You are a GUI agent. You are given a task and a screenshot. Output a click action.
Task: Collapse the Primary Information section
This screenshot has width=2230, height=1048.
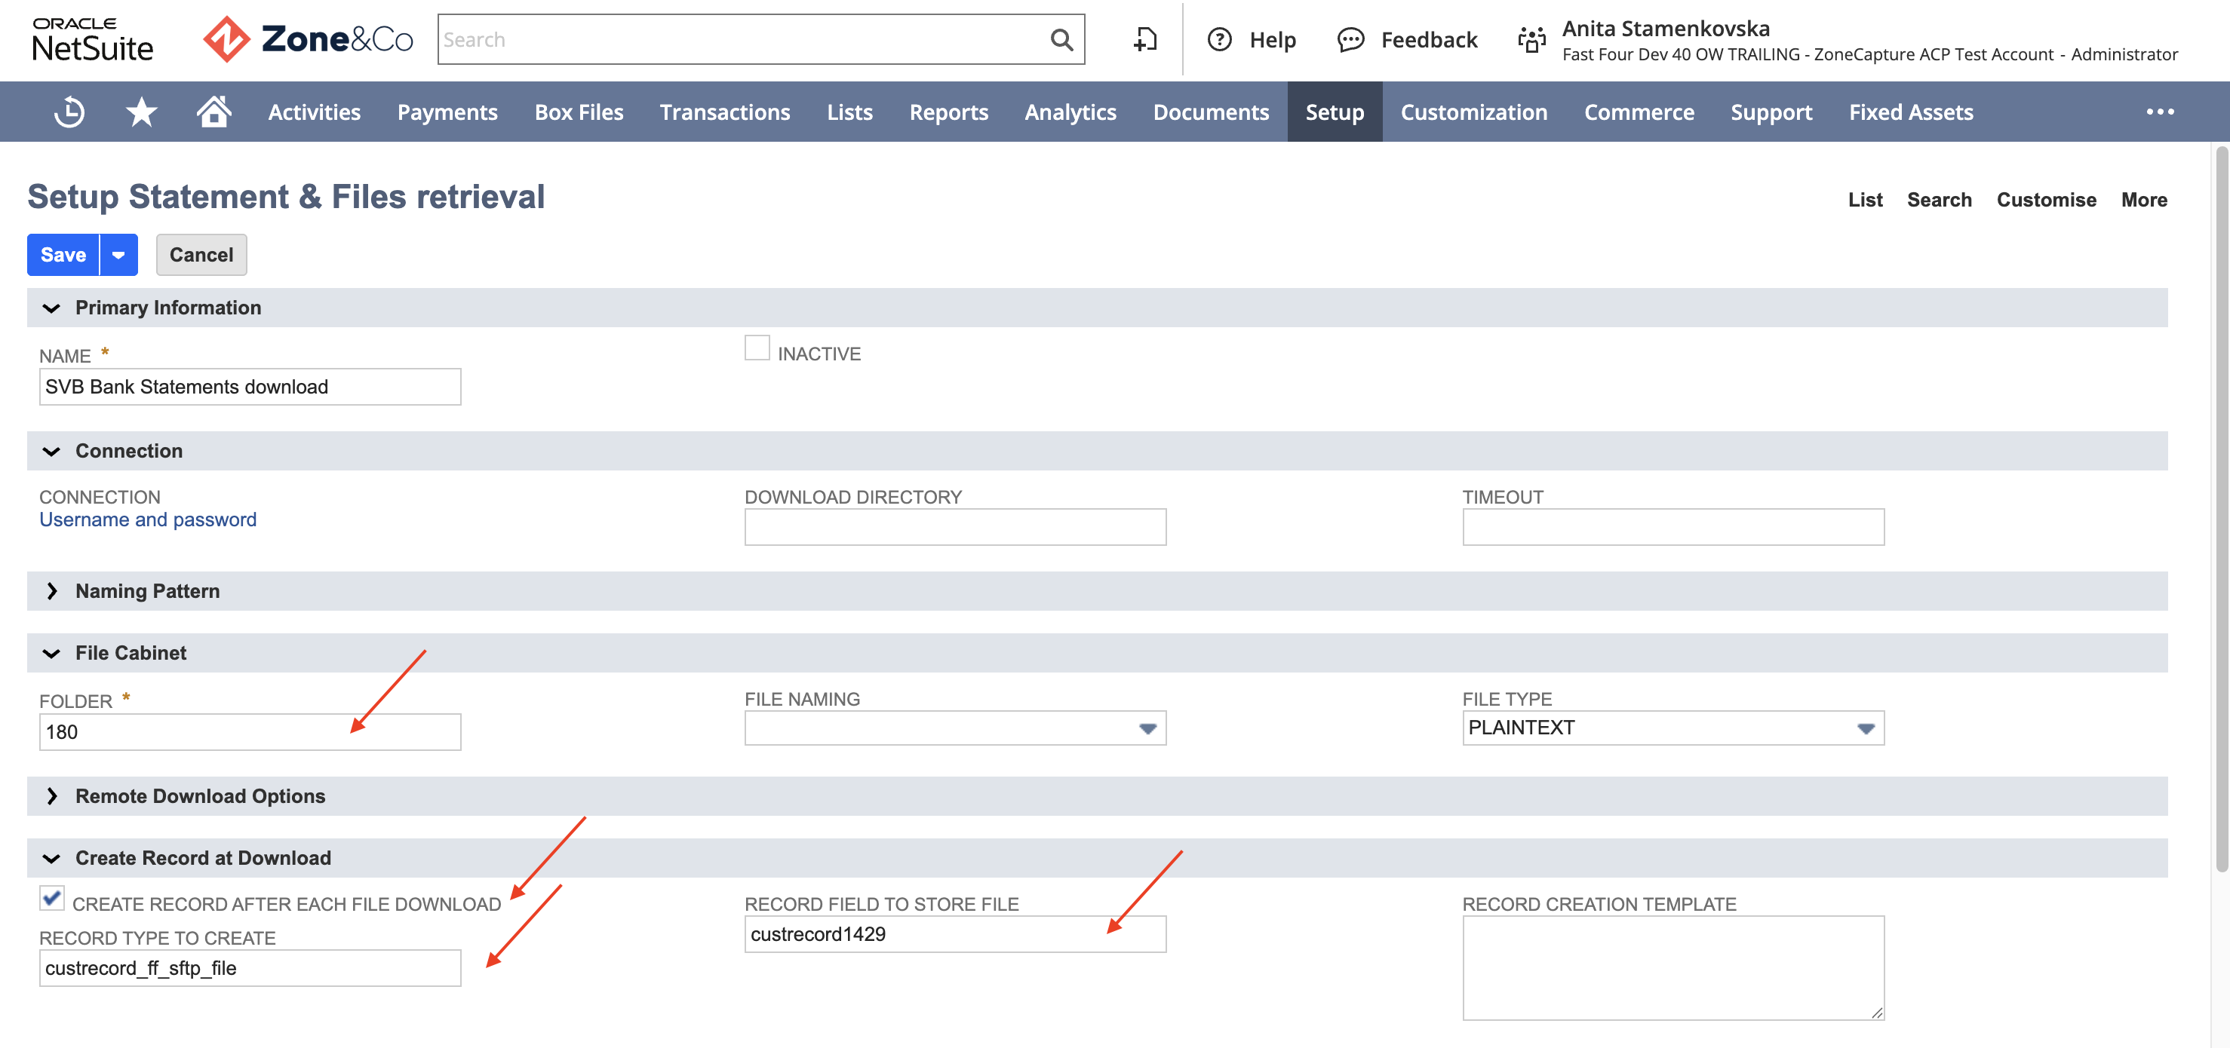[52, 308]
